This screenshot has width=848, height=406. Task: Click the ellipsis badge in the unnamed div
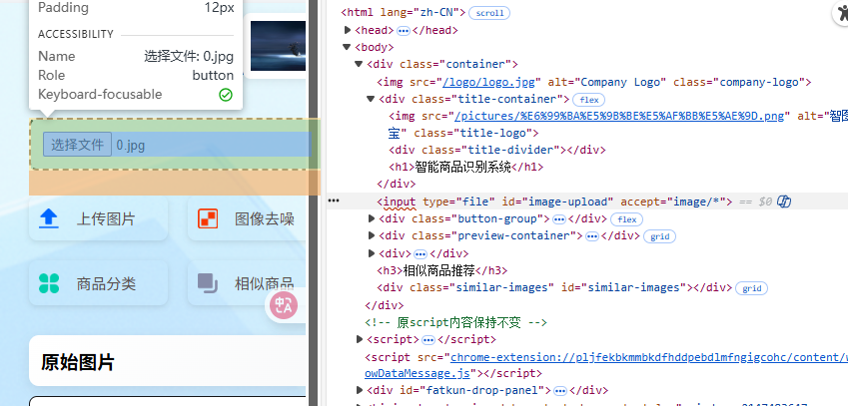[x=421, y=253]
